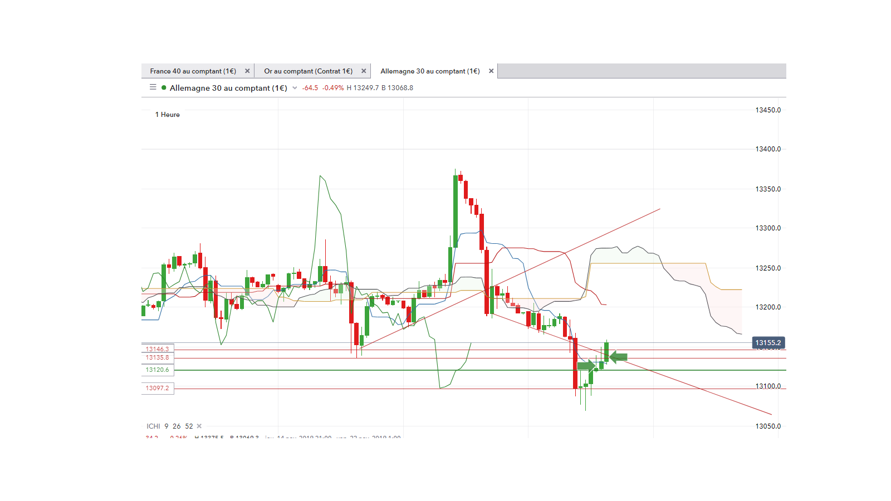Image resolution: width=891 pixels, height=501 pixels.
Task: Select the 13146.3 price level label
Action: pyautogui.click(x=158, y=349)
